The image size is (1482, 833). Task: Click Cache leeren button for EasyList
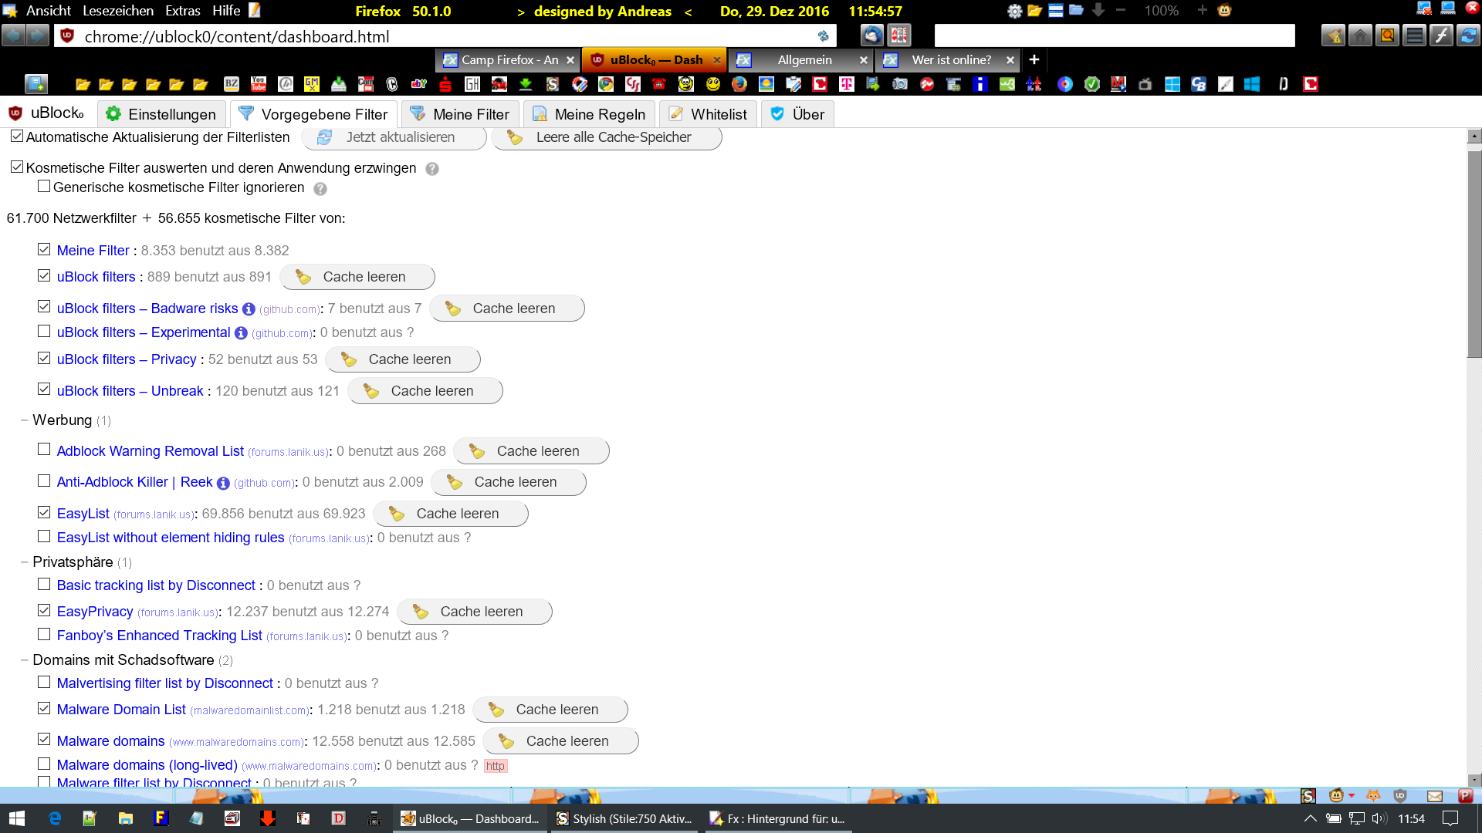coord(451,514)
